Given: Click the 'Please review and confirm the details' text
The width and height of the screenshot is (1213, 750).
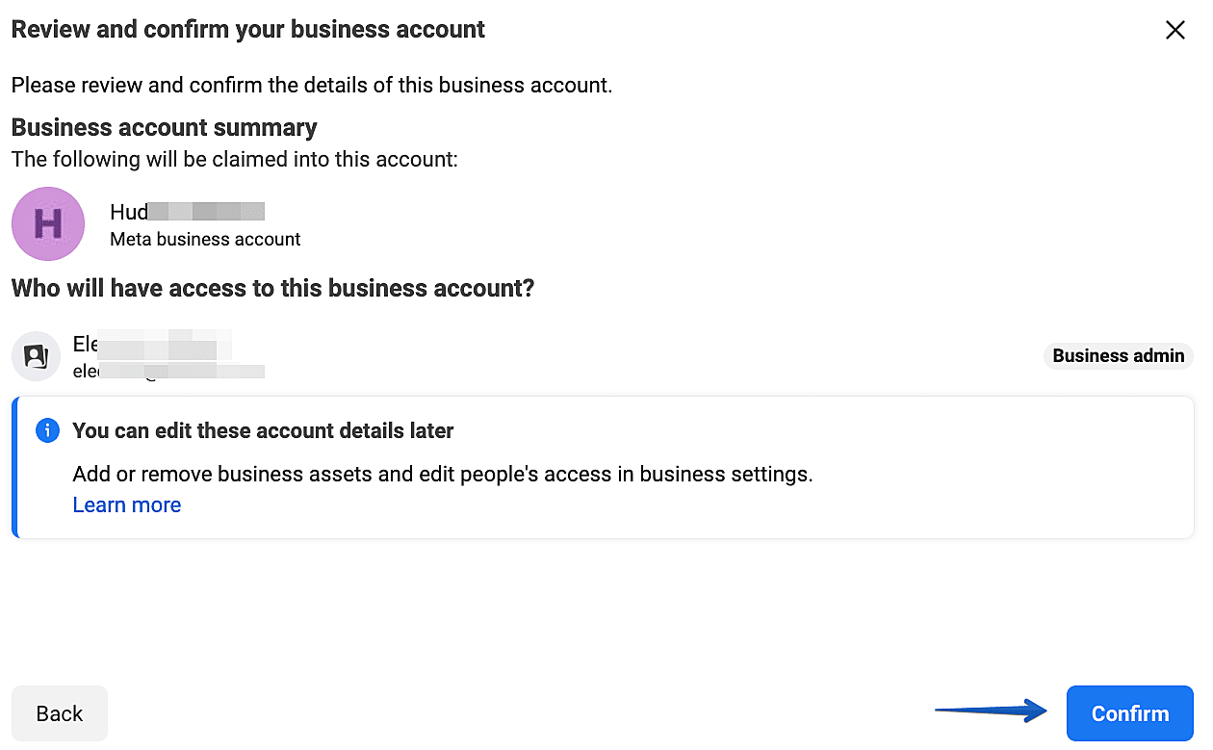Looking at the screenshot, I should 312,85.
